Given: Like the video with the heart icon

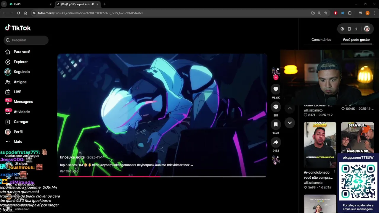Looking at the screenshot, I should coord(276,89).
